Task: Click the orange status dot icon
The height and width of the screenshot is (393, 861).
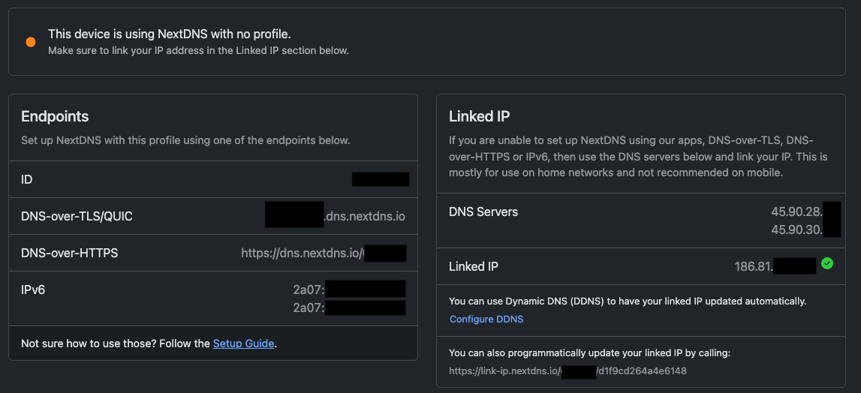Action: coord(31,42)
